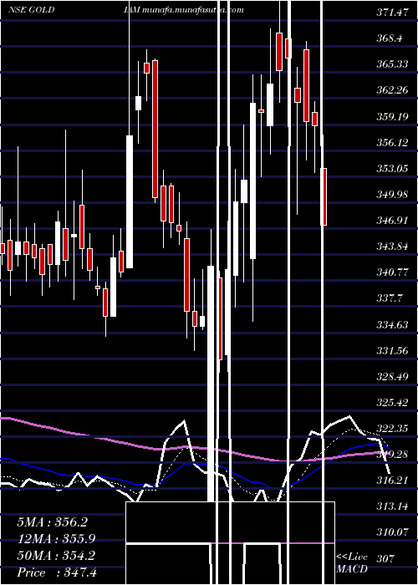
Task: Select the 356.12 price axis label
Action: click(394, 143)
